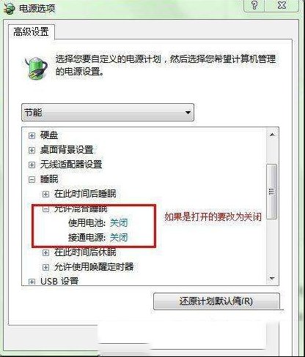Expand the USB 设置 node
Viewport: 305px width, 357px height.
[x=32, y=282]
